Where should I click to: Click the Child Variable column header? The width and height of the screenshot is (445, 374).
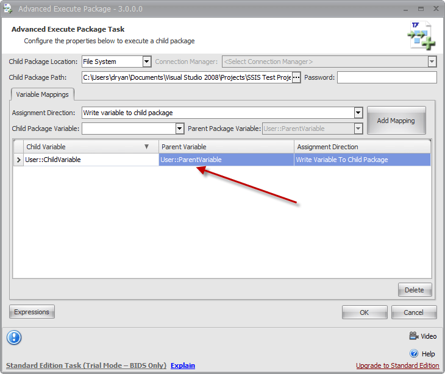pos(91,147)
